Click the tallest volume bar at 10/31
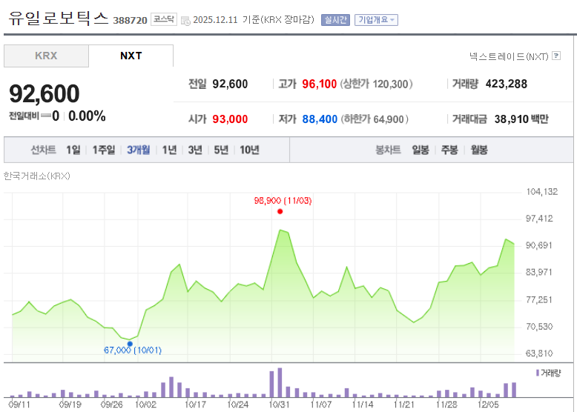 [x=280, y=382]
